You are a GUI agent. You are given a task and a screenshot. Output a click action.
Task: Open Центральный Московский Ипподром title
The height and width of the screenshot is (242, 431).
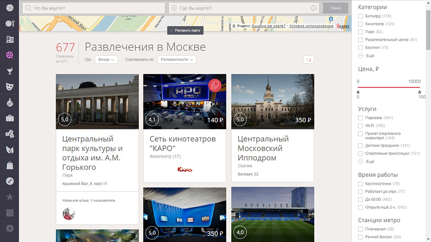pyautogui.click(x=263, y=148)
